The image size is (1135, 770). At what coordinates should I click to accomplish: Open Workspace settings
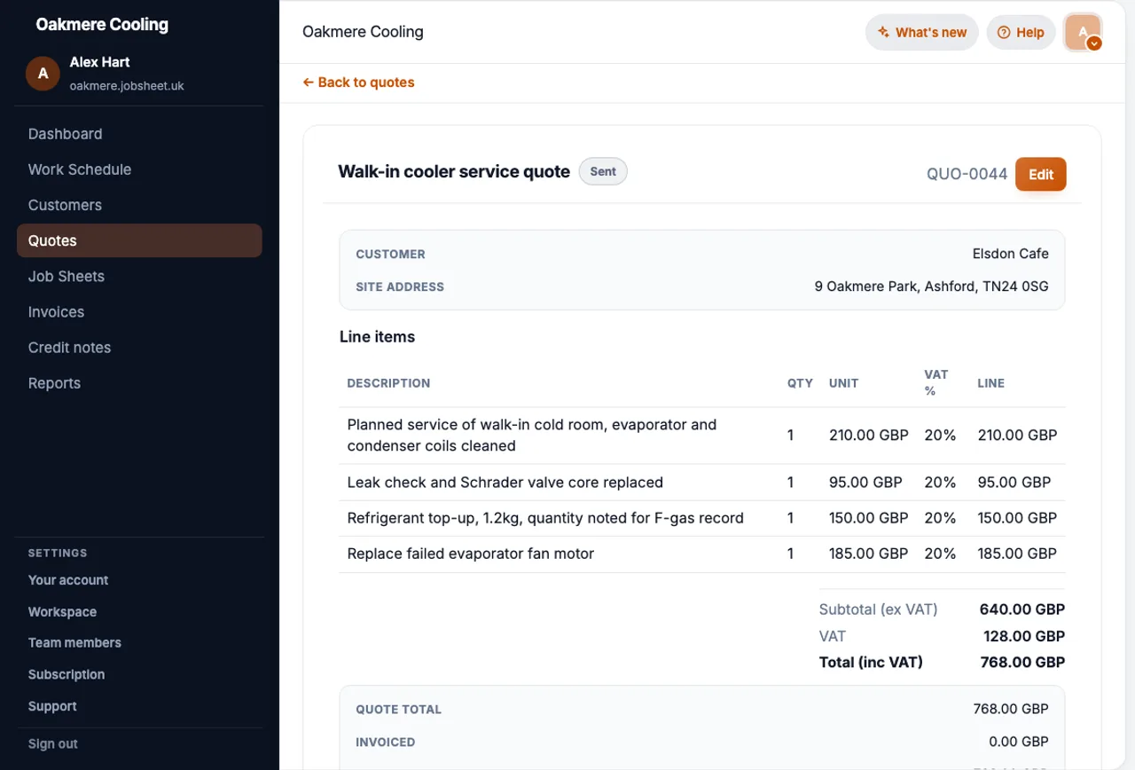[62, 612]
